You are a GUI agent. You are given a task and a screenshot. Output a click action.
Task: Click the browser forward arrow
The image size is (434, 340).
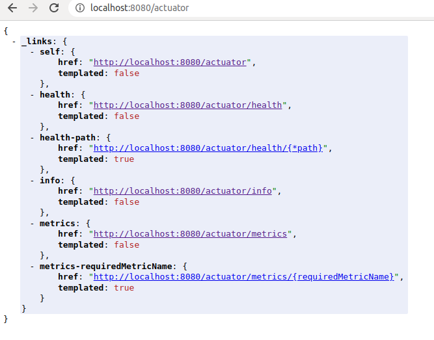[33, 8]
